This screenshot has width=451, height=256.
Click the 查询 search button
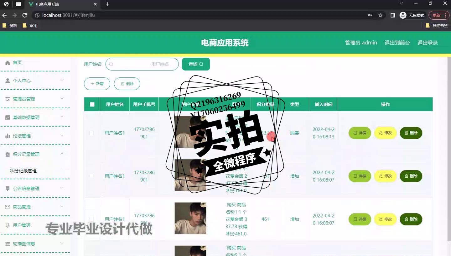(196, 64)
